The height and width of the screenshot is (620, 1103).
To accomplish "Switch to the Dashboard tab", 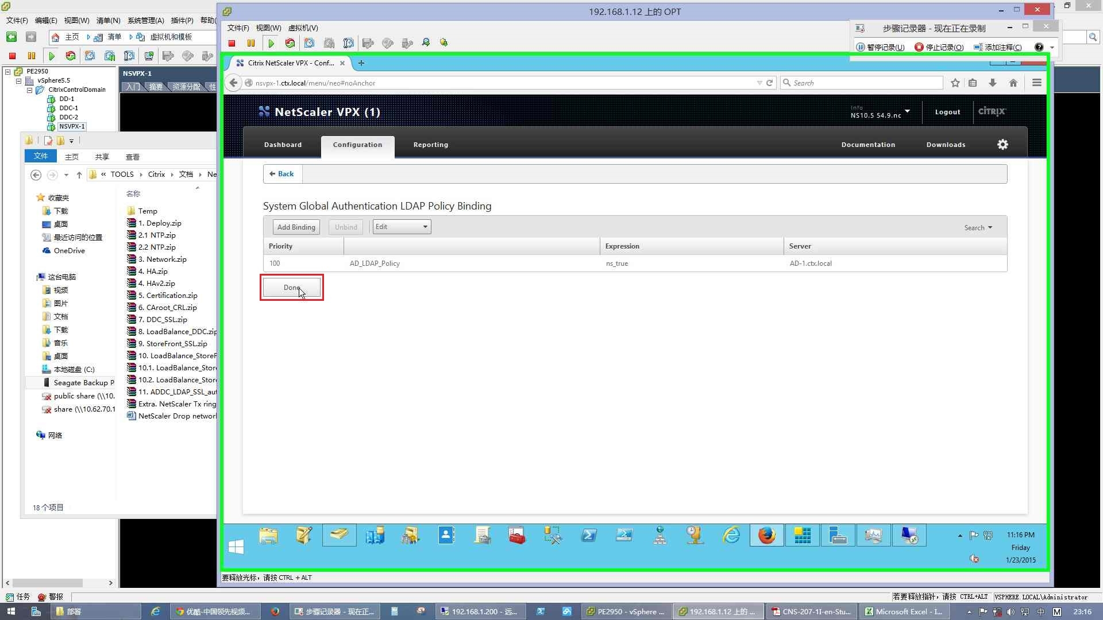I will coord(283,145).
